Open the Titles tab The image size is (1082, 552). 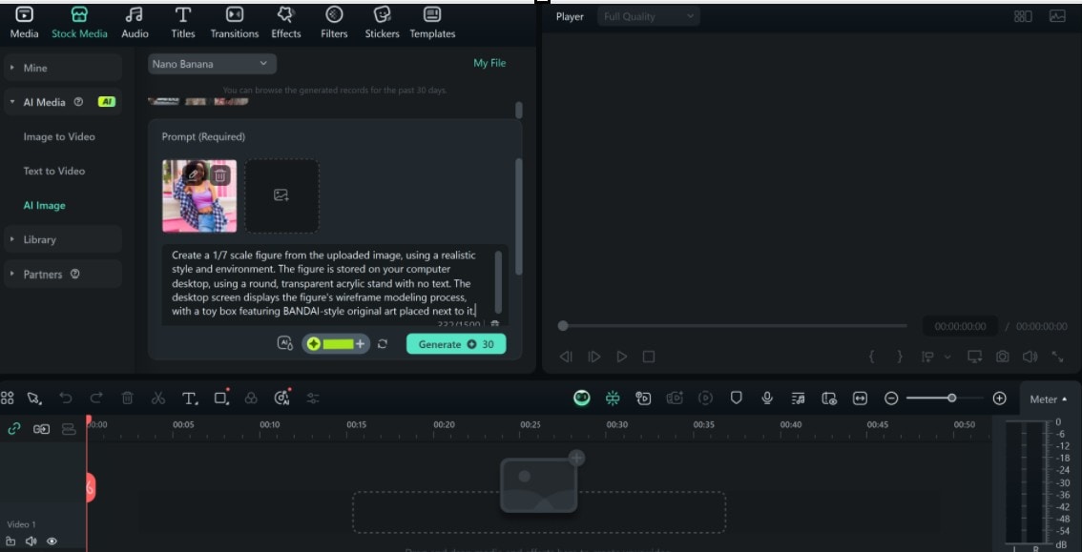[x=183, y=23]
